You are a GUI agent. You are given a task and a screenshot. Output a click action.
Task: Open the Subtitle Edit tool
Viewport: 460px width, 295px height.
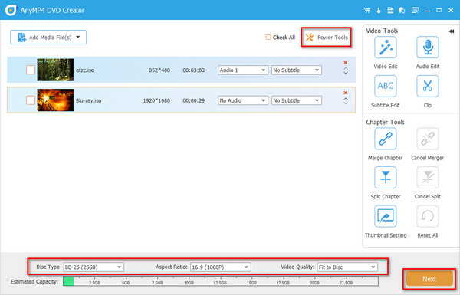point(385,87)
